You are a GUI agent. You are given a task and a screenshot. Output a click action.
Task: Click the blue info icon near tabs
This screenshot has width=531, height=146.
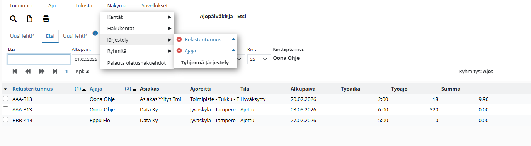(95, 33)
